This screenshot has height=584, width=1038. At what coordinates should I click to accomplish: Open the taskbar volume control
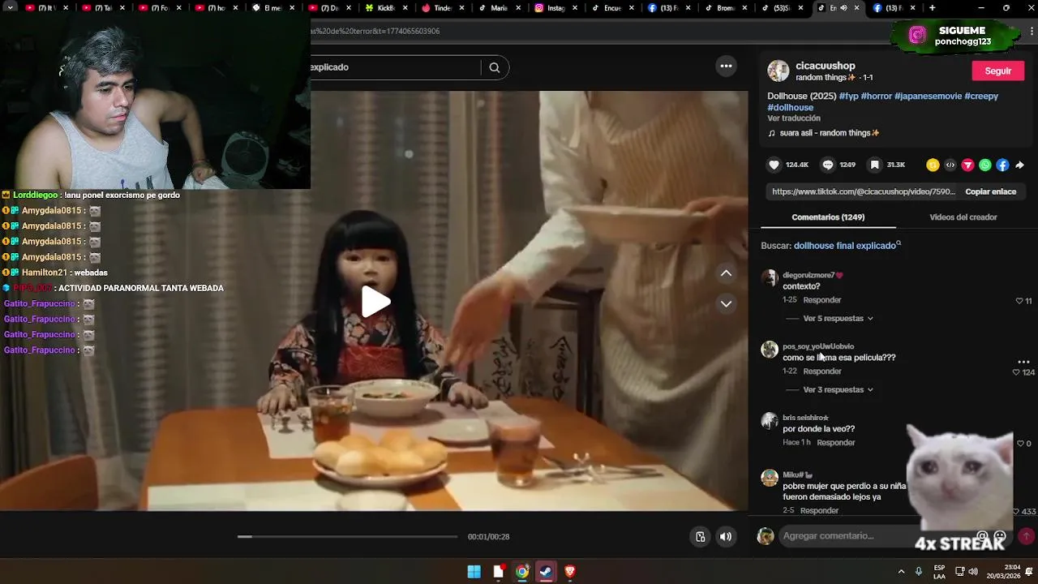pyautogui.click(x=973, y=572)
